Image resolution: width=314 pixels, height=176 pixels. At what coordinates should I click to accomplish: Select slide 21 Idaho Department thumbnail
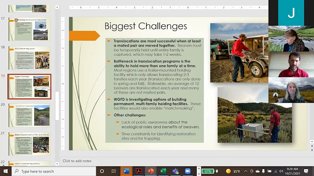pos(30,144)
